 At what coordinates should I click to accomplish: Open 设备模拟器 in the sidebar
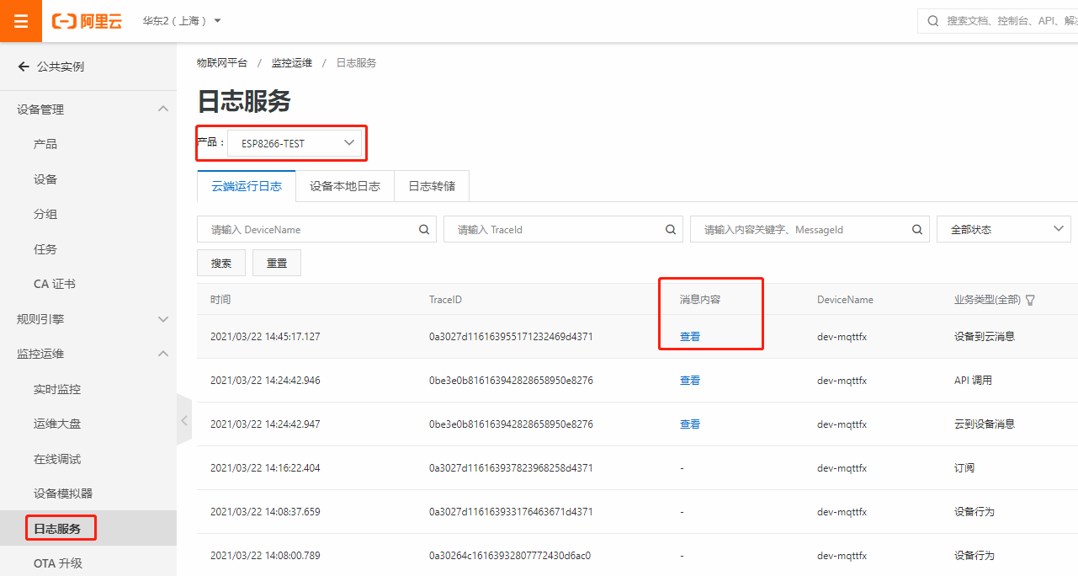[x=63, y=493]
